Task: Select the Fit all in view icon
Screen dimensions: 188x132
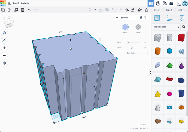Action: 4,40
